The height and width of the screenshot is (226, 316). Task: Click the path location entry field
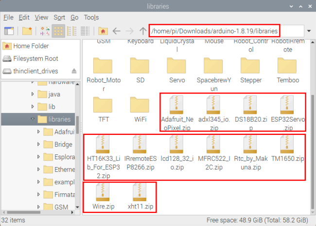227,31
